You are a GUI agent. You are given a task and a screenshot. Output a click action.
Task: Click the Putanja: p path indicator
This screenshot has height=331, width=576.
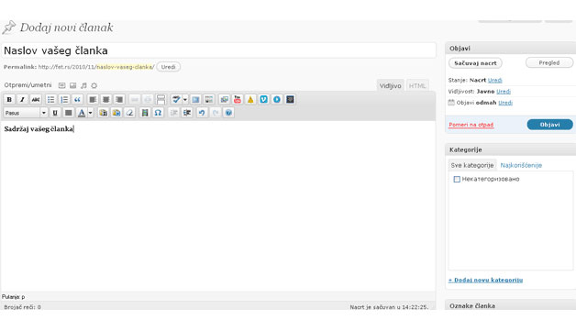coord(13,297)
